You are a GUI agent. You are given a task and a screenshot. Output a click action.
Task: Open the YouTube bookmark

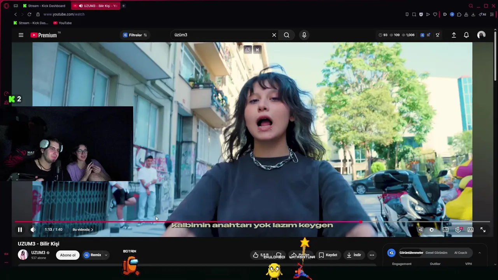(62, 23)
